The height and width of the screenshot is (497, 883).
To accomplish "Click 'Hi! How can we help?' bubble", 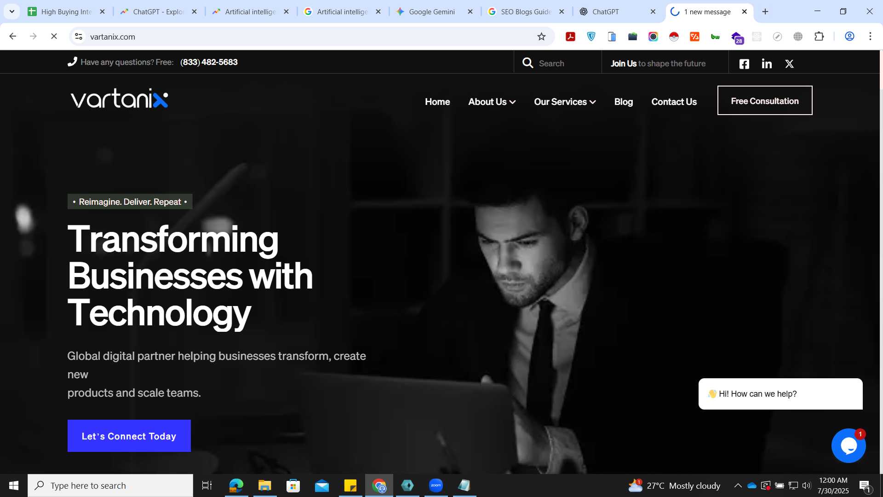I will point(780,394).
